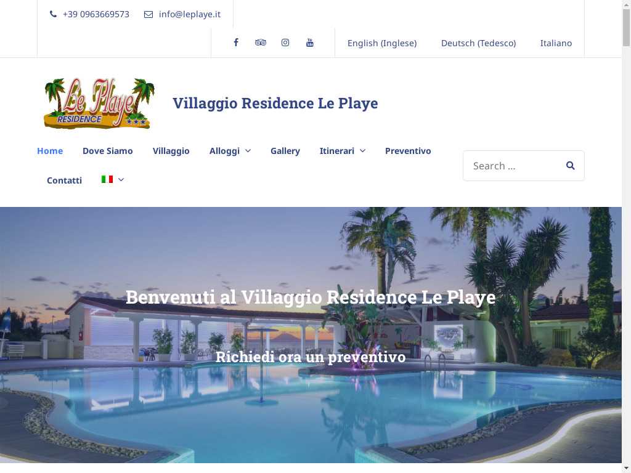Expand the language flag dropdown arrow

pyautogui.click(x=121, y=180)
